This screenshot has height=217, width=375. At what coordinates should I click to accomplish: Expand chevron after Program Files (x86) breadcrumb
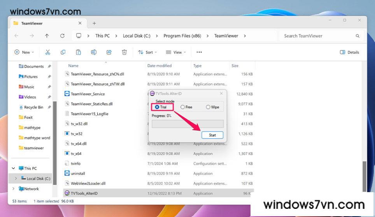pos(207,36)
